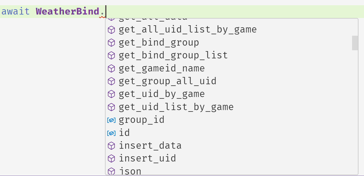Click the method icon beside insert_data

111,146
